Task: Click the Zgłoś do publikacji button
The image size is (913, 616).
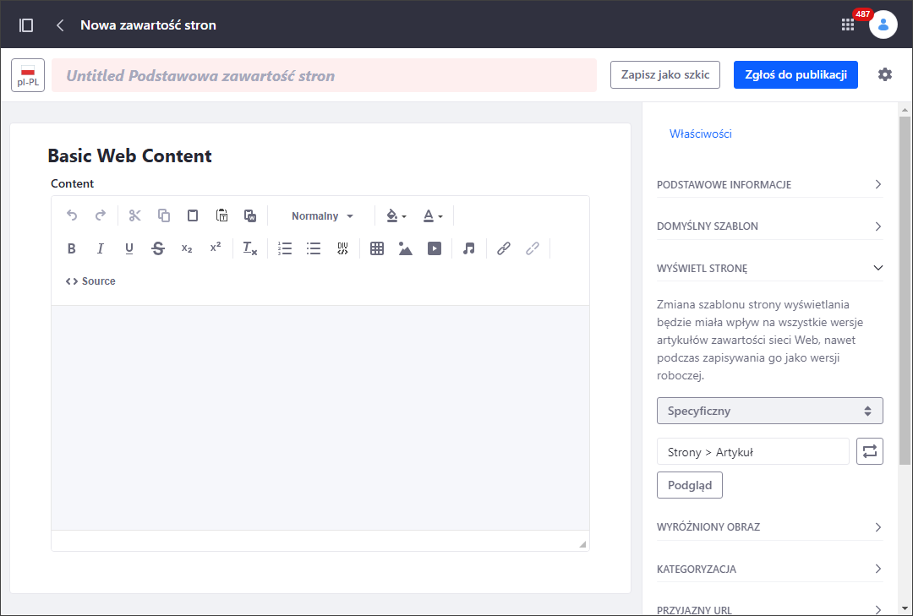Action: tap(795, 74)
